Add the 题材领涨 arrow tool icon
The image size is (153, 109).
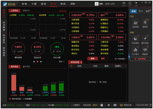tap(145, 38)
